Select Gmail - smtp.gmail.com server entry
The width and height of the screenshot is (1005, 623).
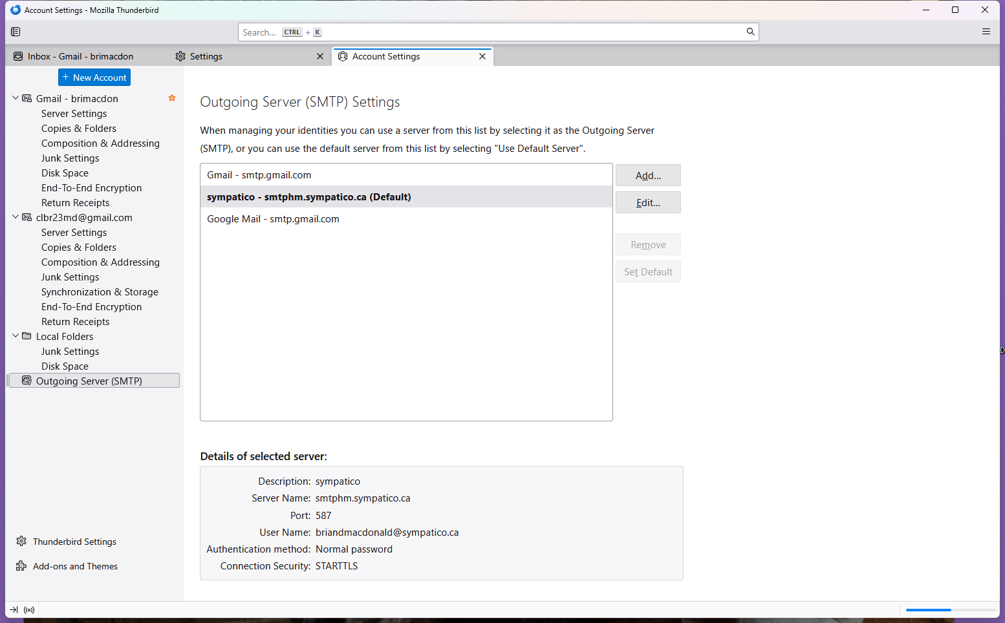(406, 175)
